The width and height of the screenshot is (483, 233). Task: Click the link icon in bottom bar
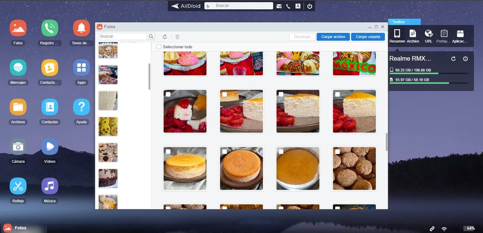432,228
